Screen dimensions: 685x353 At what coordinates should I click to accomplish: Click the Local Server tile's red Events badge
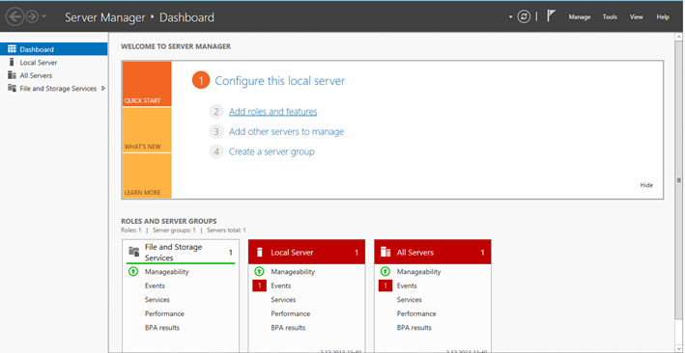[x=259, y=285]
